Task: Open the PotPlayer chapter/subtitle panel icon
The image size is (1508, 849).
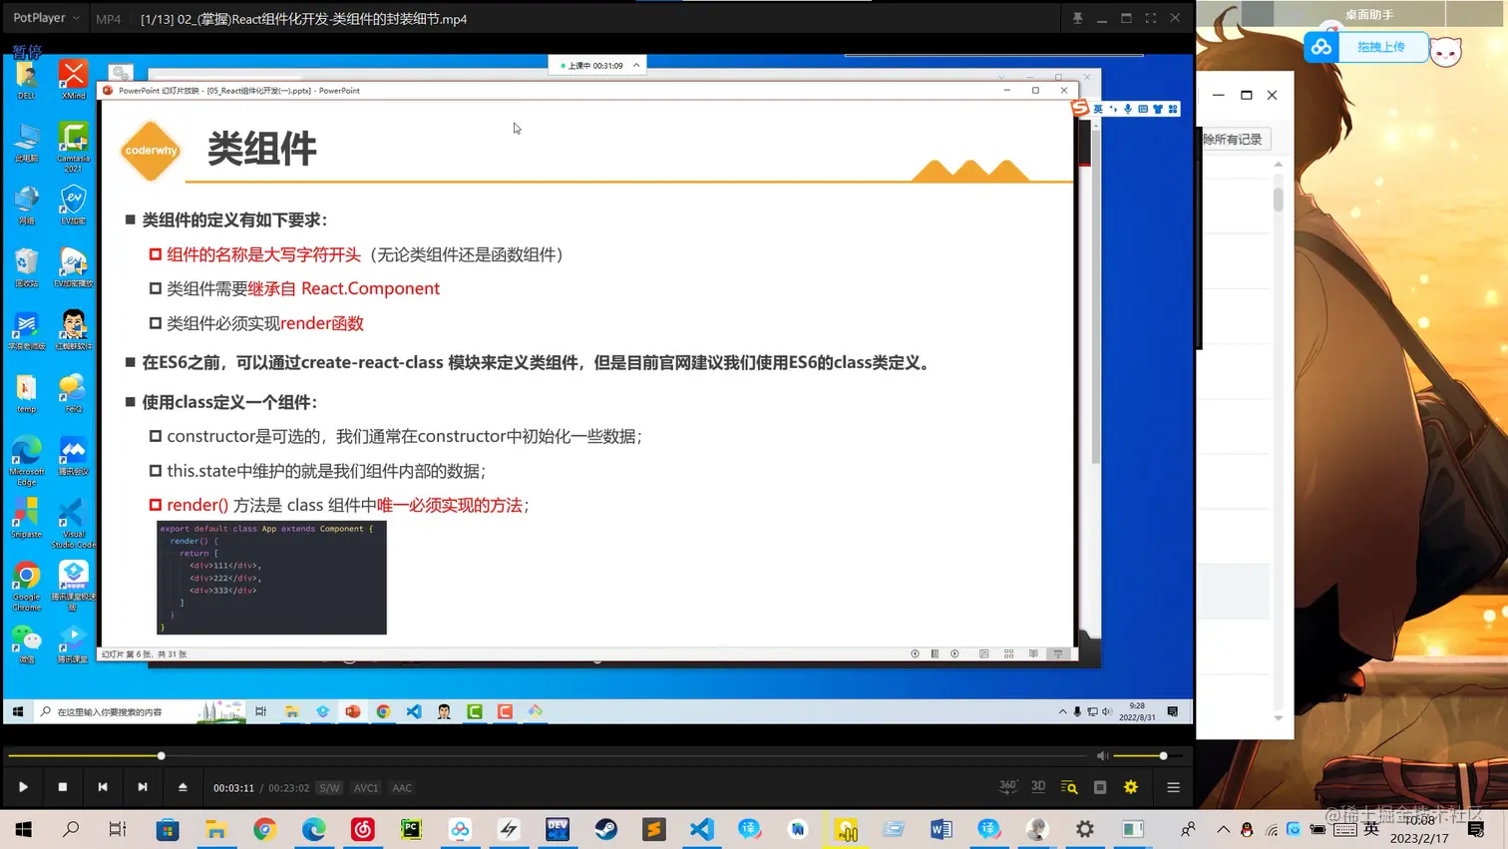Action: click(1100, 787)
